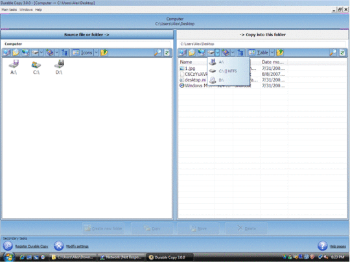Viewport: 350px width, 262px height.
Task: Click Modify settings tools icon
Action: [59, 246]
